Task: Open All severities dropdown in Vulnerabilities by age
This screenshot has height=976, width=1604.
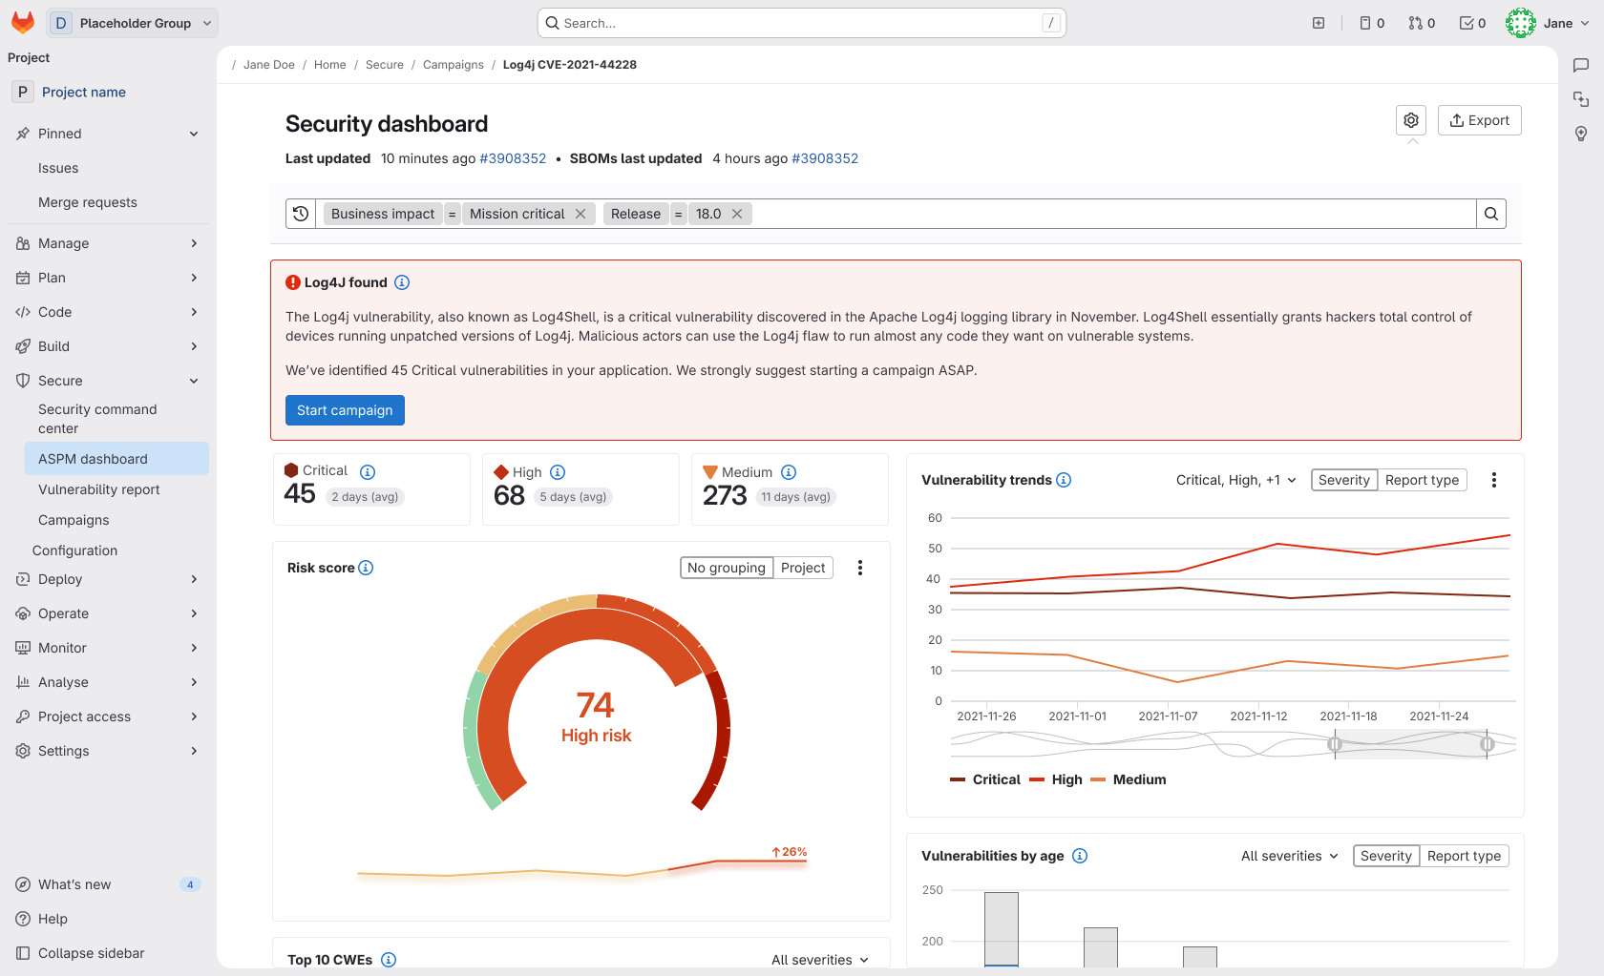Action: tap(1290, 856)
